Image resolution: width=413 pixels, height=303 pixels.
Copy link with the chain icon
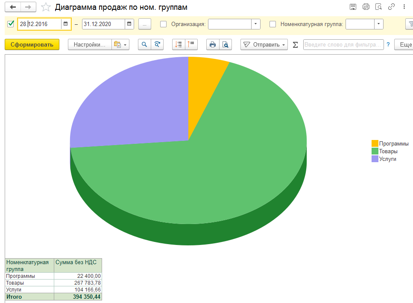pos(391,7)
